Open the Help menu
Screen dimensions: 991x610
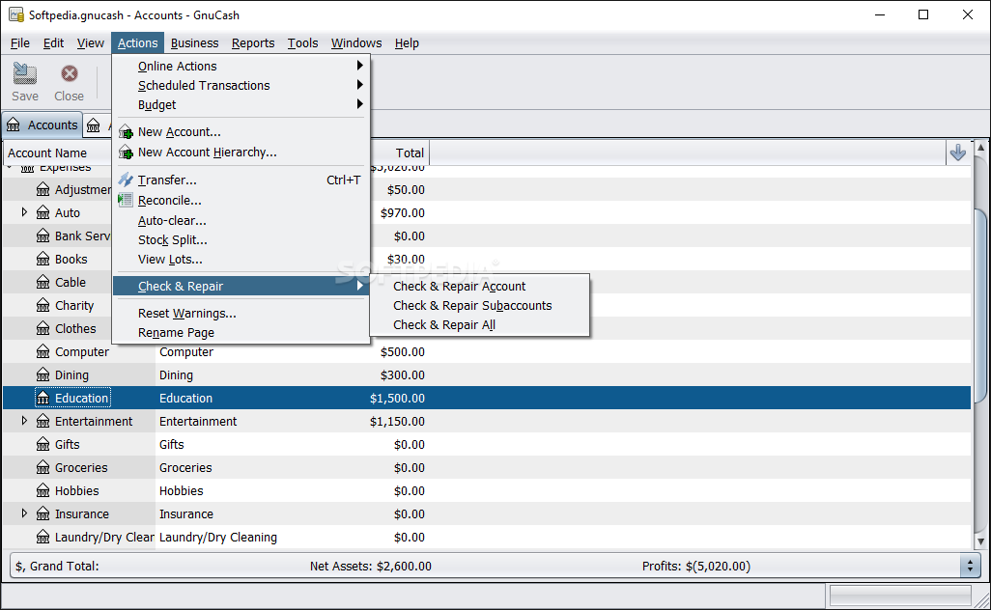(x=407, y=42)
